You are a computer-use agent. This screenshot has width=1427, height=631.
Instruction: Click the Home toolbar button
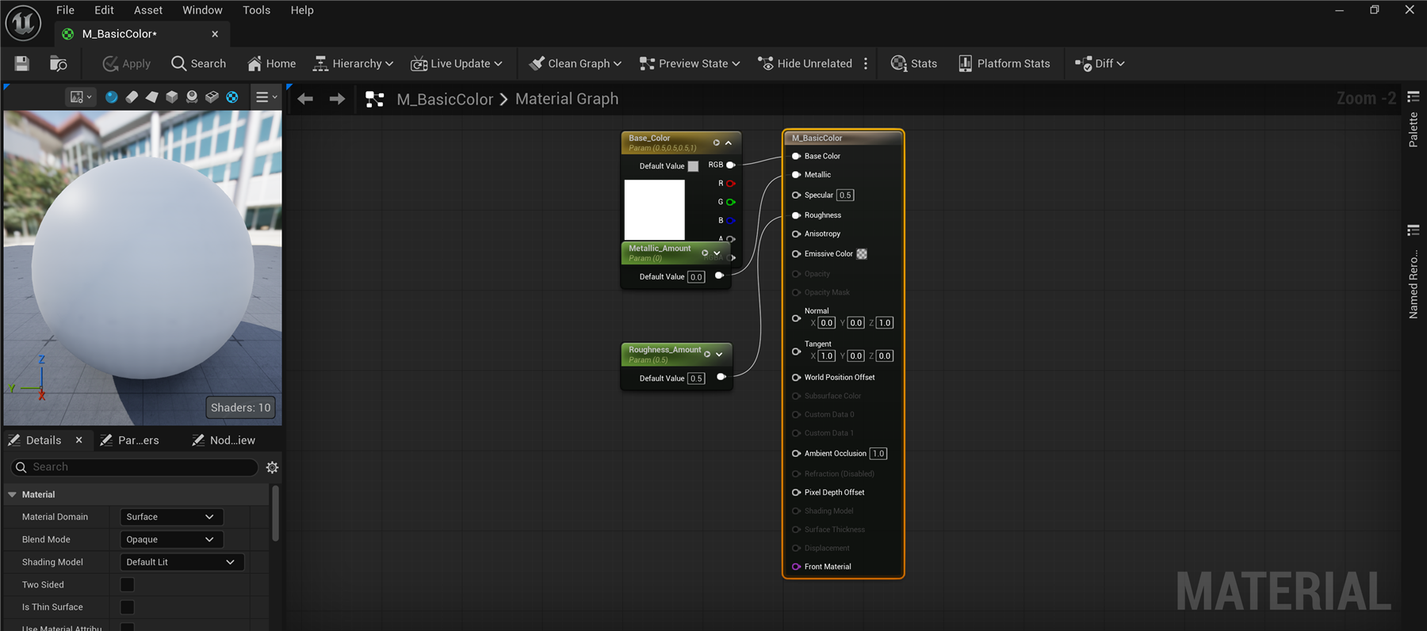click(x=272, y=63)
